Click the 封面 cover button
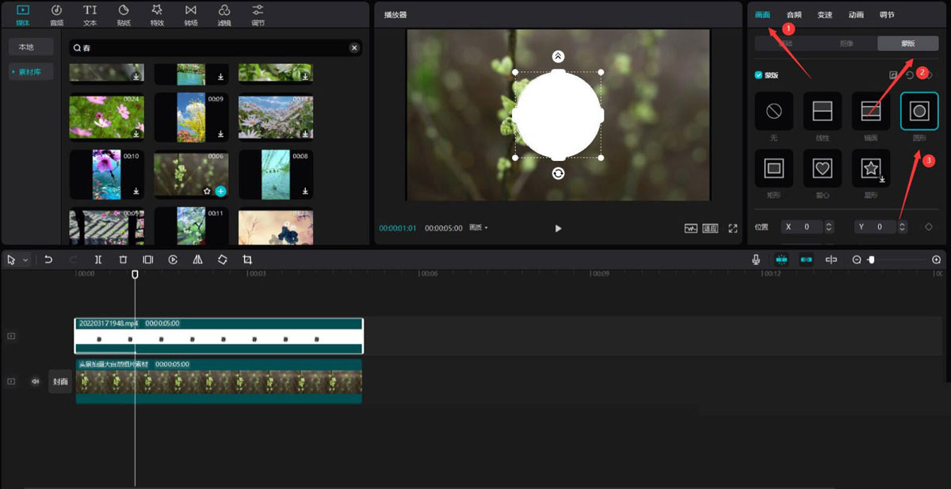Screen dimensions: 951x489 pyautogui.click(x=60, y=381)
